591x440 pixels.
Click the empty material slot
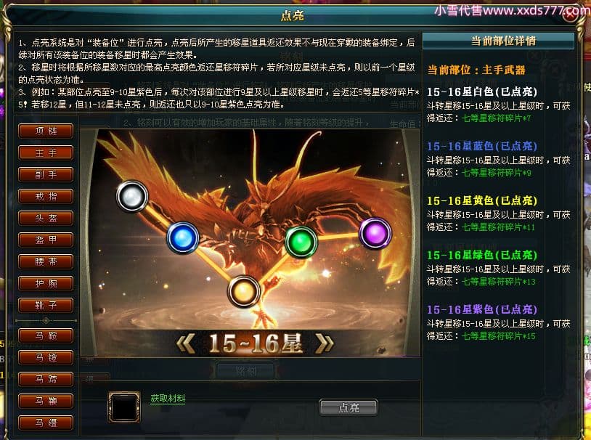pos(124,407)
